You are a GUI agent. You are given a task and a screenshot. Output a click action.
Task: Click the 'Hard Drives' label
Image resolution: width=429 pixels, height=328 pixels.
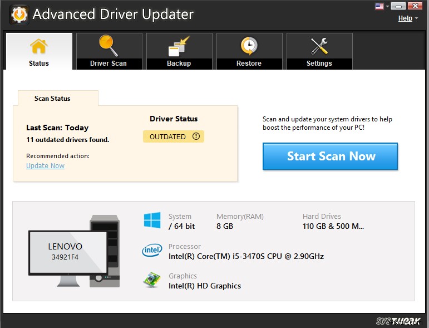pos(322,216)
